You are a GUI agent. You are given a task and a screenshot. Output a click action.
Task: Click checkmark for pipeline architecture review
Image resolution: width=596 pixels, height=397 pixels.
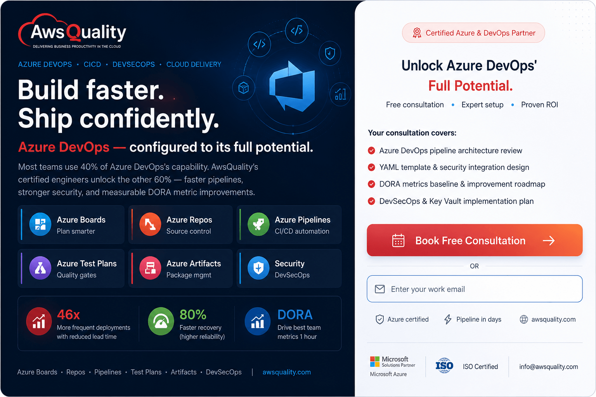coord(371,150)
